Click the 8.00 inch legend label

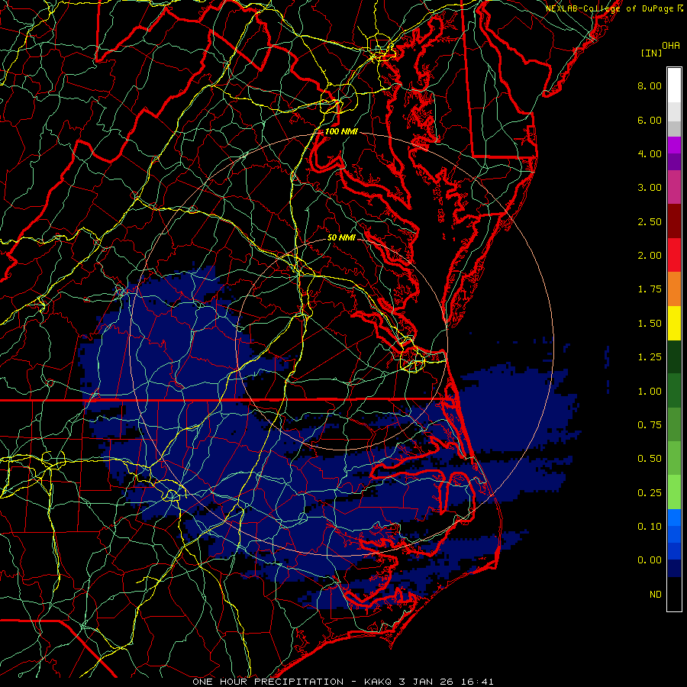click(650, 85)
